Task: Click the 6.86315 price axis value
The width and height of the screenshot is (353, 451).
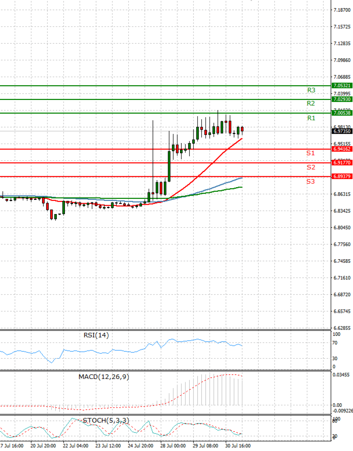Action: 342,194
